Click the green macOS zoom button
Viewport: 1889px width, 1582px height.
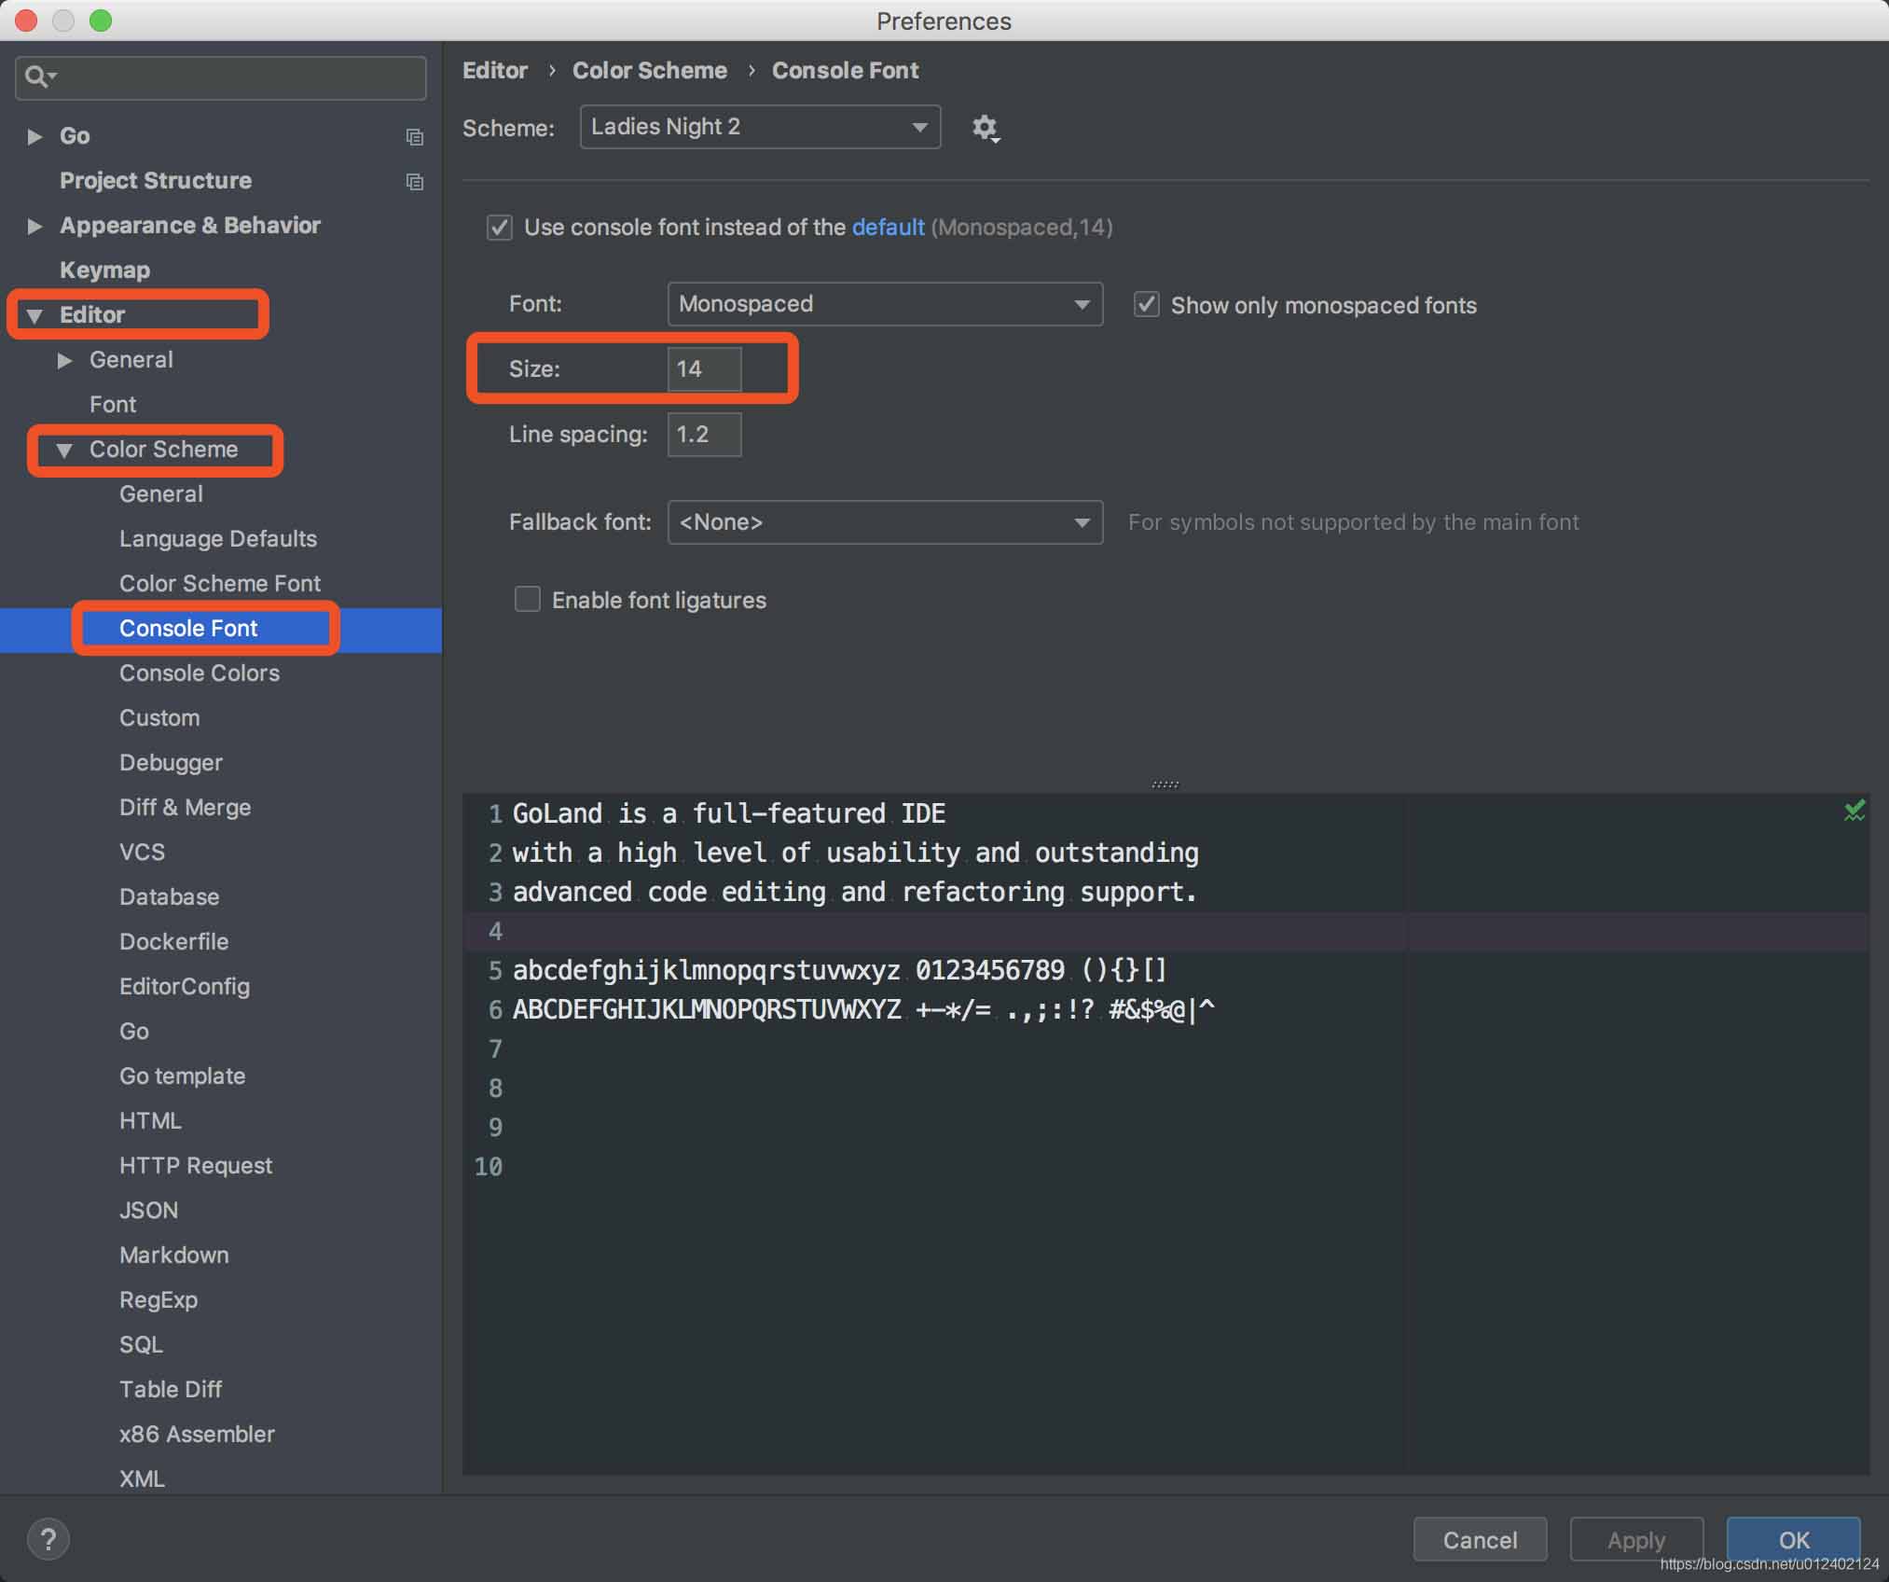101,21
